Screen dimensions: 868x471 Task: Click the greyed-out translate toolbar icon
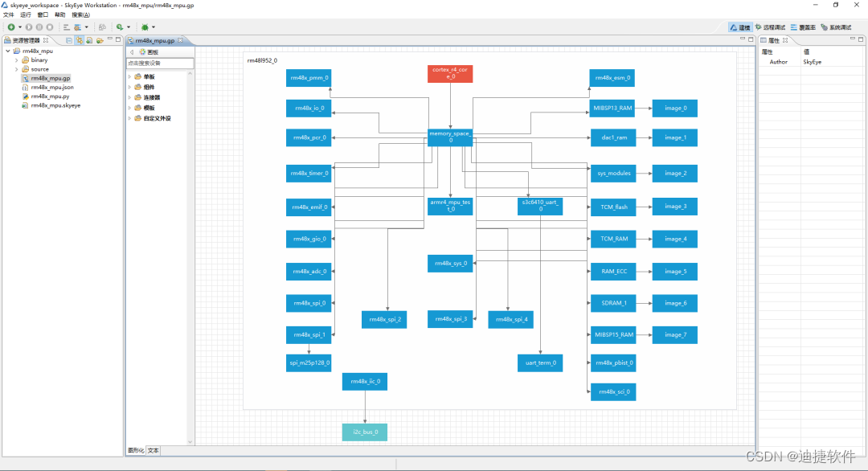point(102,27)
